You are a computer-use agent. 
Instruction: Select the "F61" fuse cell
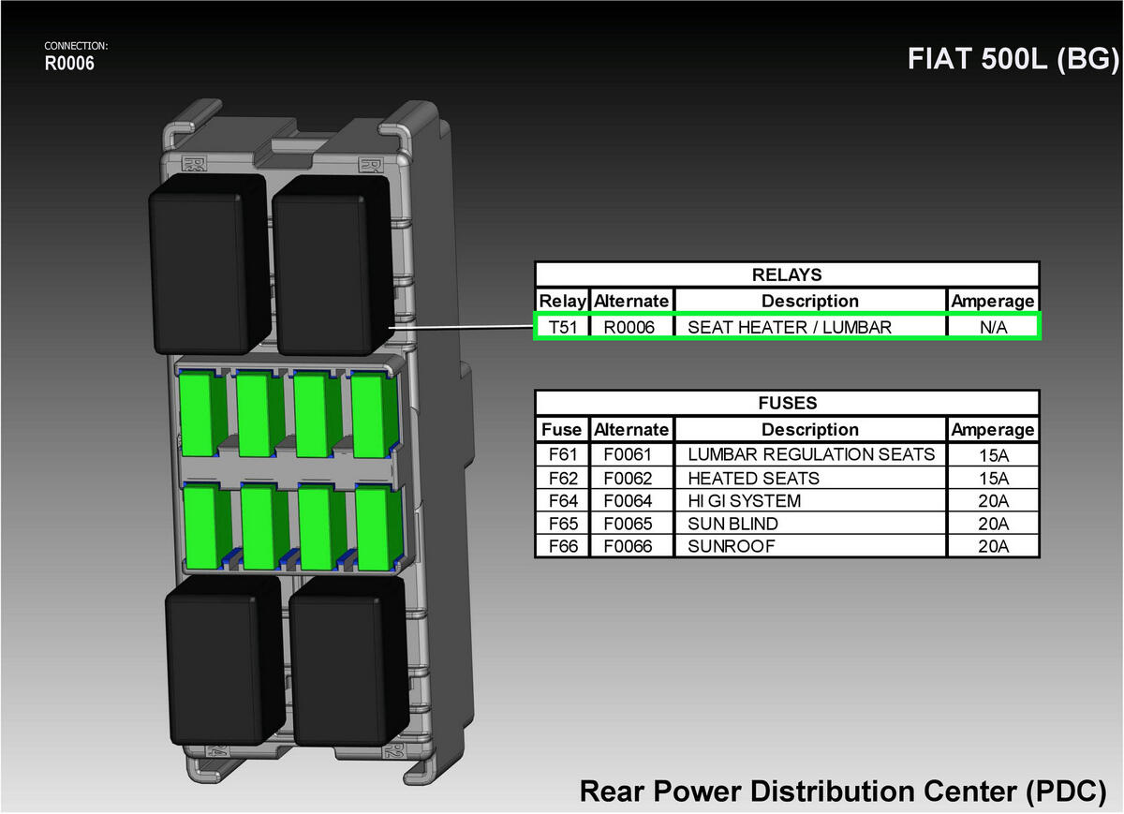pos(562,454)
